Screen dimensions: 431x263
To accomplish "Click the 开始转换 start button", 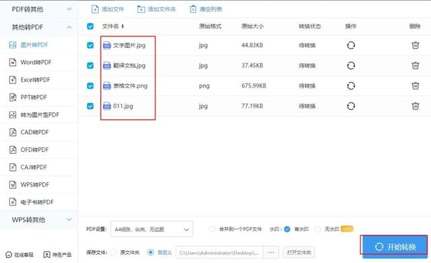I will point(395,246).
